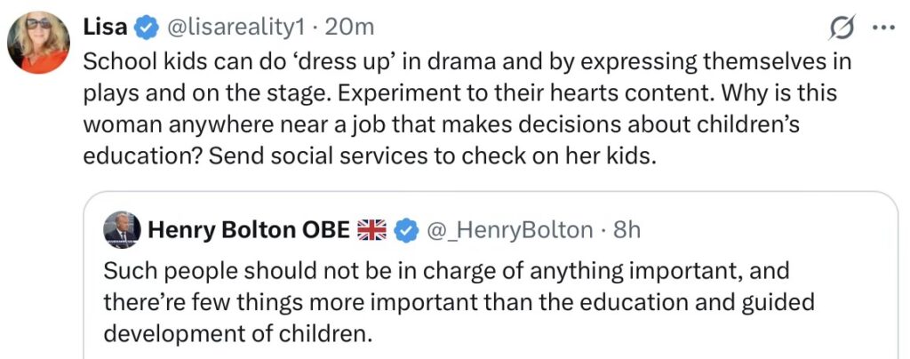The width and height of the screenshot is (910, 359).
Task: Click the verified badge next to Henry Bolton
Action: 407,231
